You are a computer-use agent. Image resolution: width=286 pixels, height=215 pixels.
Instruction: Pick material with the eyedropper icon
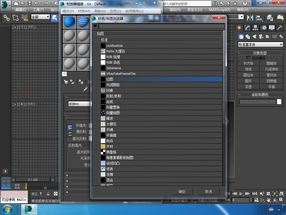(x=85, y=89)
